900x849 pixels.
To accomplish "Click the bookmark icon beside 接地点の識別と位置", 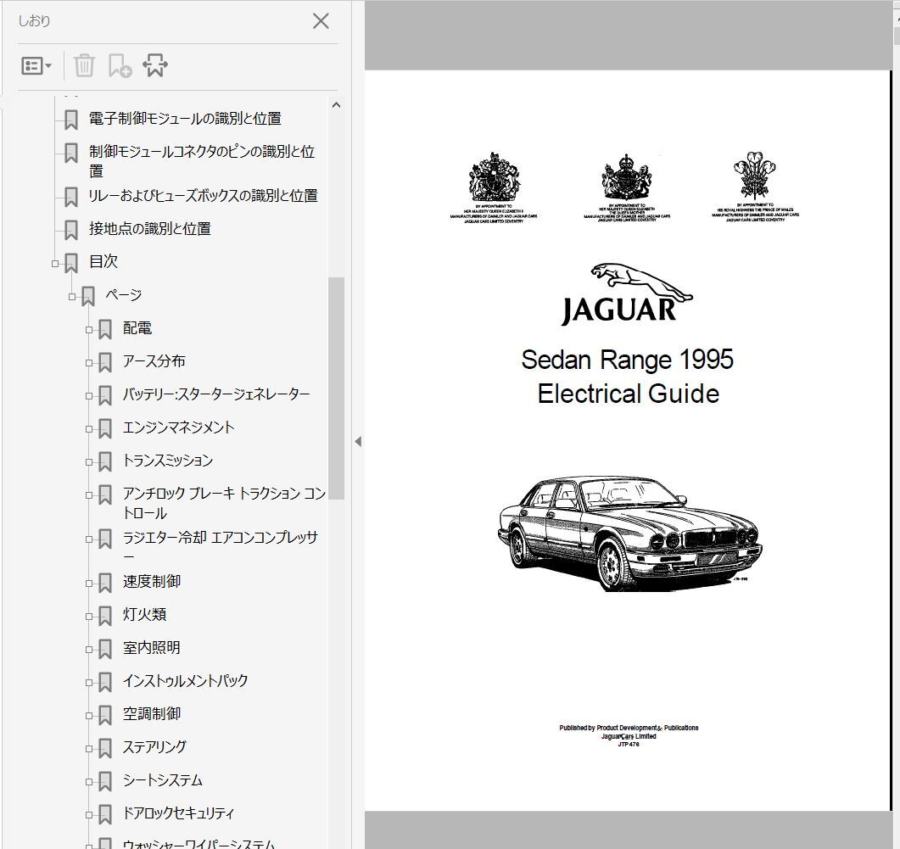I will tap(71, 230).
